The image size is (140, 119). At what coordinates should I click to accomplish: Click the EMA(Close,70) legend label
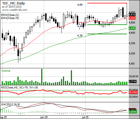(x=10, y=18)
